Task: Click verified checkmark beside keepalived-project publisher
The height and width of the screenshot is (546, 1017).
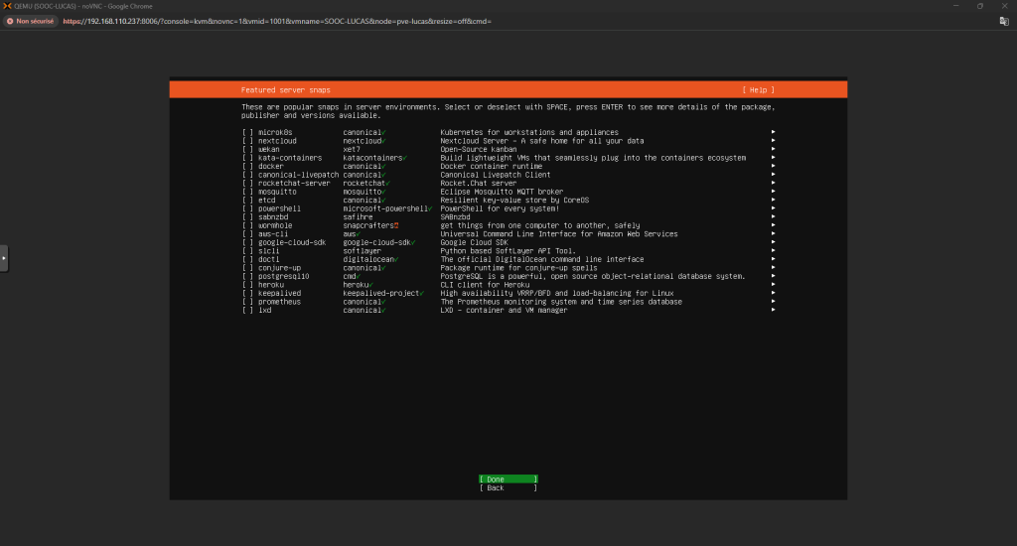Action: coord(422,294)
